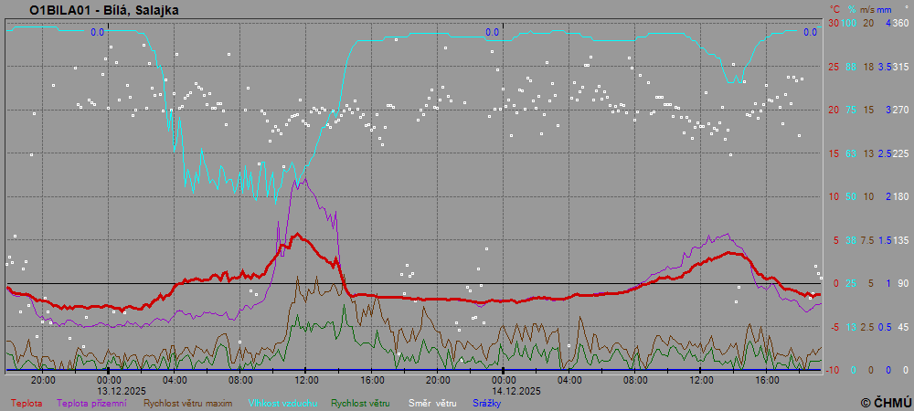The width and height of the screenshot is (914, 411).
Task: Click the Rychlost větru maxim legend entry
Action: [186, 402]
